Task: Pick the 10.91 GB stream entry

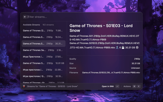Action: pyautogui.click(x=43, y=63)
